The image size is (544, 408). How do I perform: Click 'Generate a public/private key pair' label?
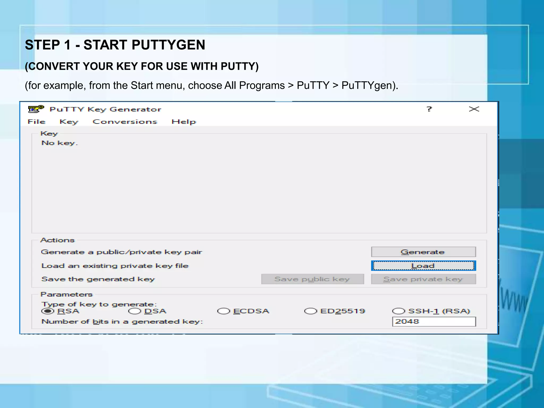(122, 252)
